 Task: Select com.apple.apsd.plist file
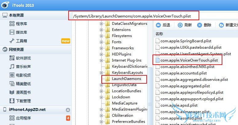[x=179, y=105]
